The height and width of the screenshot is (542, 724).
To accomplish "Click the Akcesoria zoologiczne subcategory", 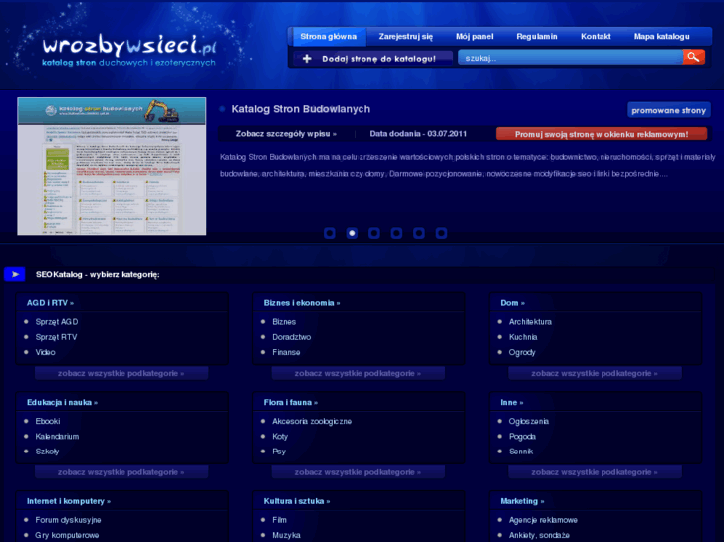I will coord(312,421).
